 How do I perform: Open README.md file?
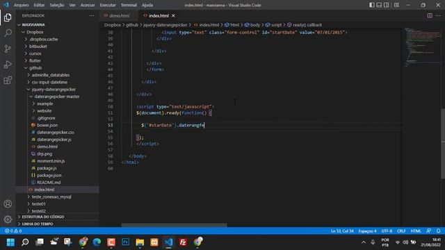[49, 182]
